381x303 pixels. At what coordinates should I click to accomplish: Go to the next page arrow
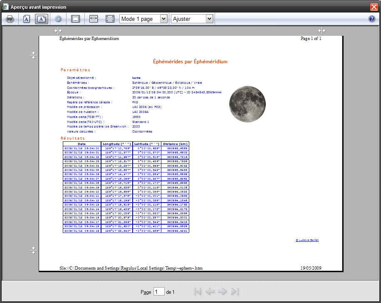pos(223,291)
